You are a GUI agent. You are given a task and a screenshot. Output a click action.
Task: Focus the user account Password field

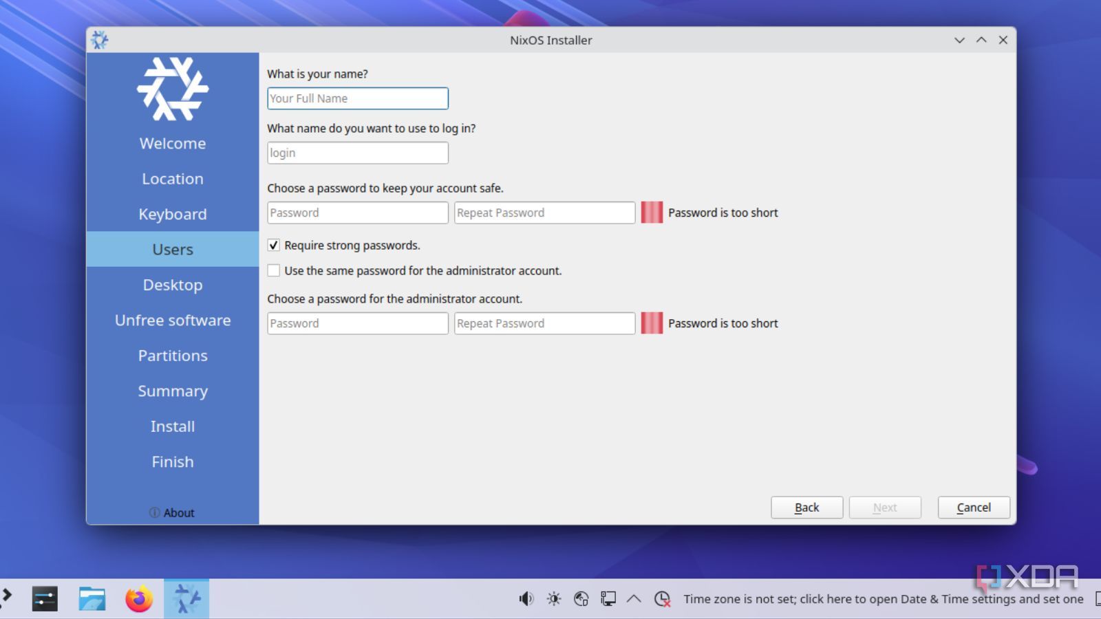pyautogui.click(x=358, y=213)
